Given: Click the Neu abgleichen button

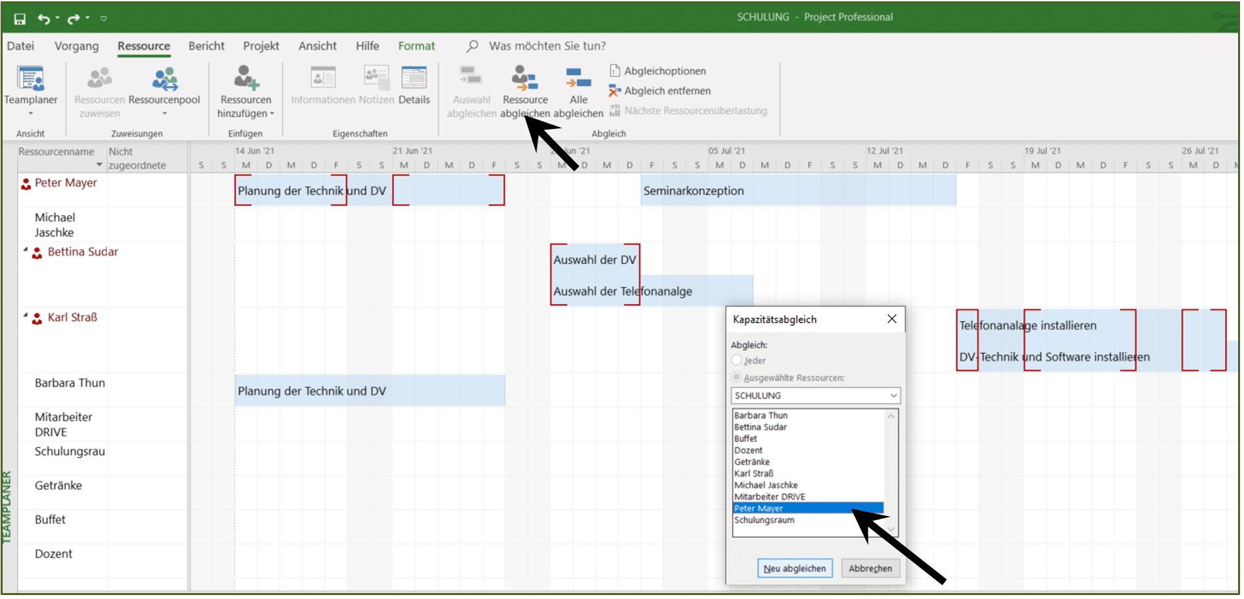Looking at the screenshot, I should 795,569.
